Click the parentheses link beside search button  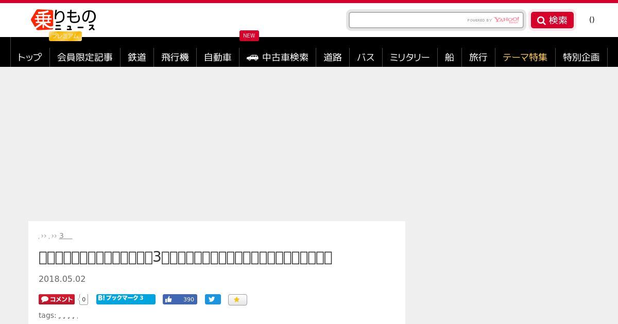[592, 20]
